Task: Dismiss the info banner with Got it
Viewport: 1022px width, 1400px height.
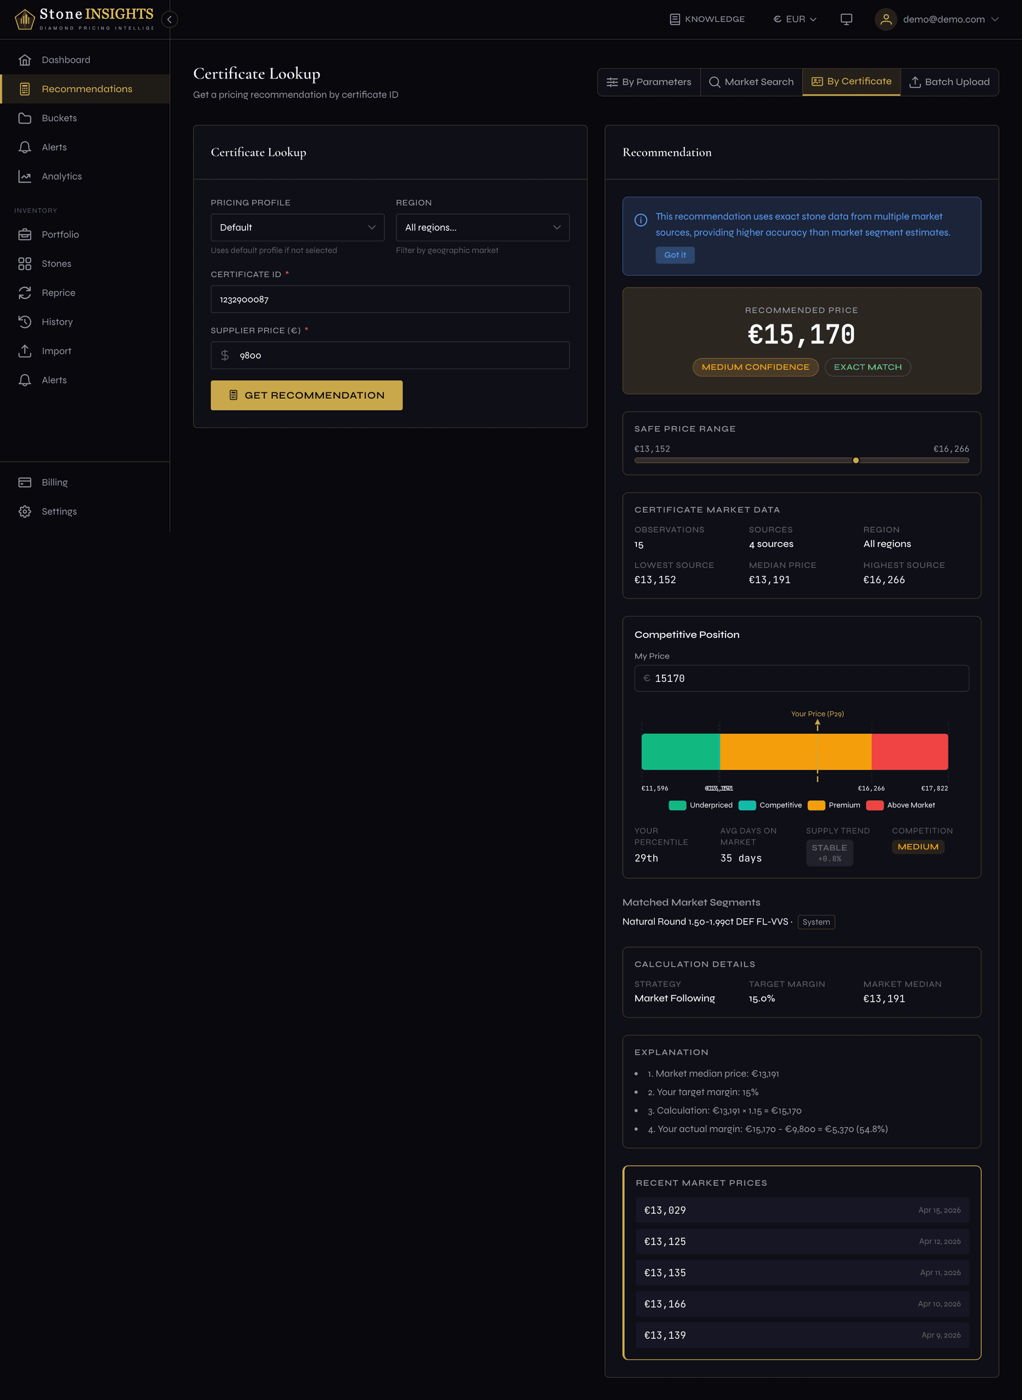Action: point(674,255)
